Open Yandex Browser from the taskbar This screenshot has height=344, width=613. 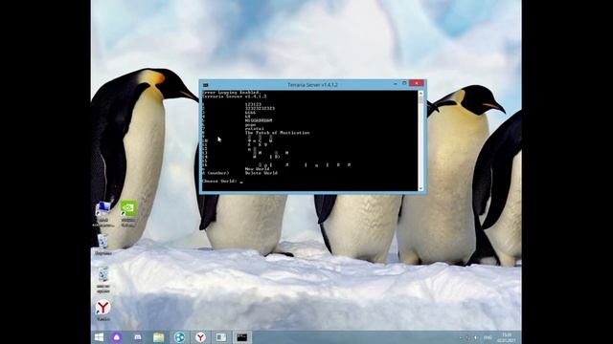point(200,337)
